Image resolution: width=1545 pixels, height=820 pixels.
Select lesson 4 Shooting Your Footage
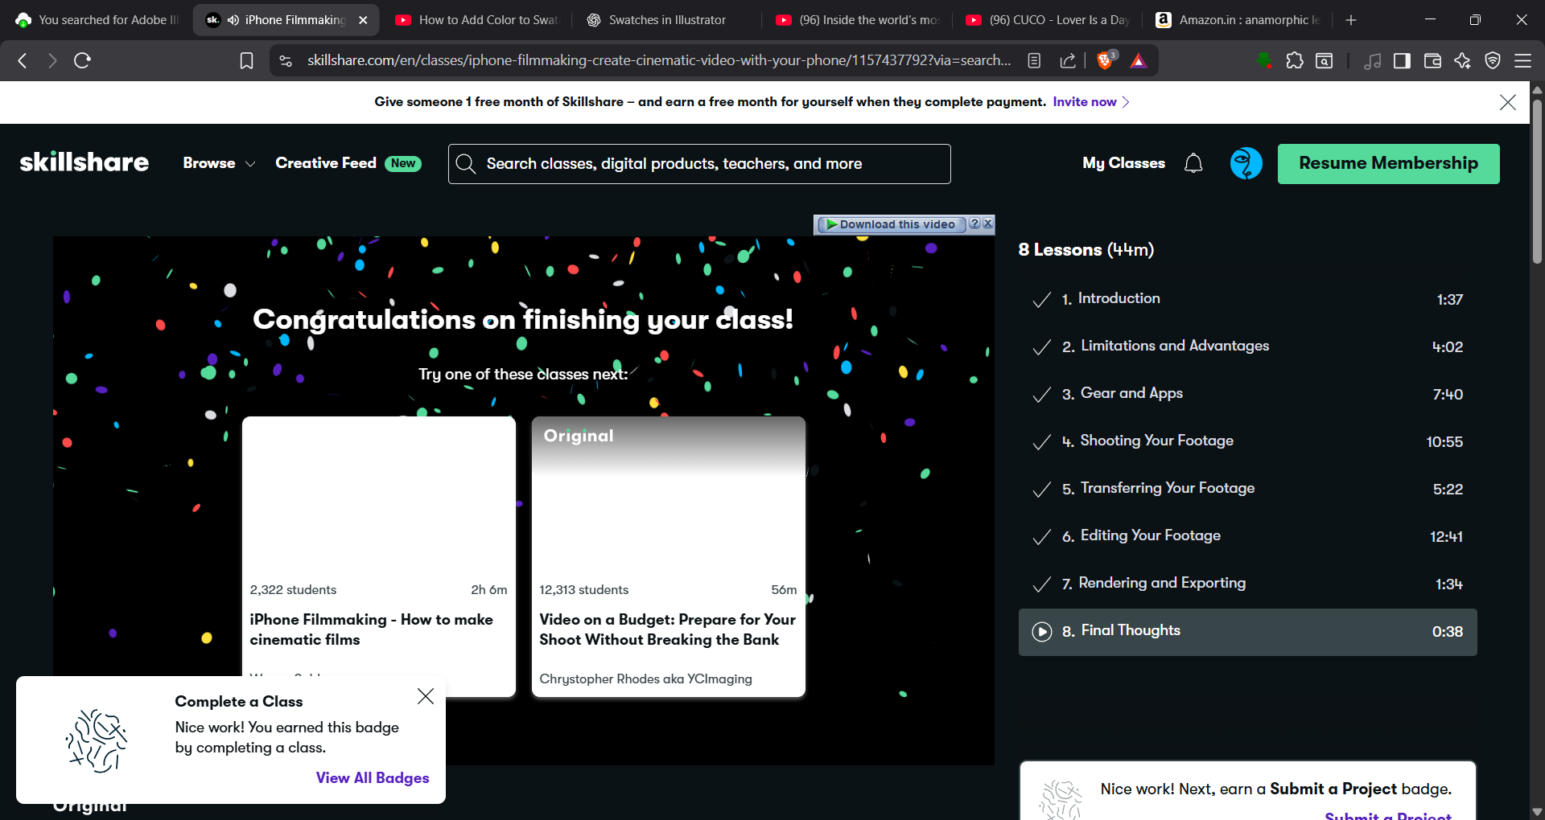(x=1247, y=441)
